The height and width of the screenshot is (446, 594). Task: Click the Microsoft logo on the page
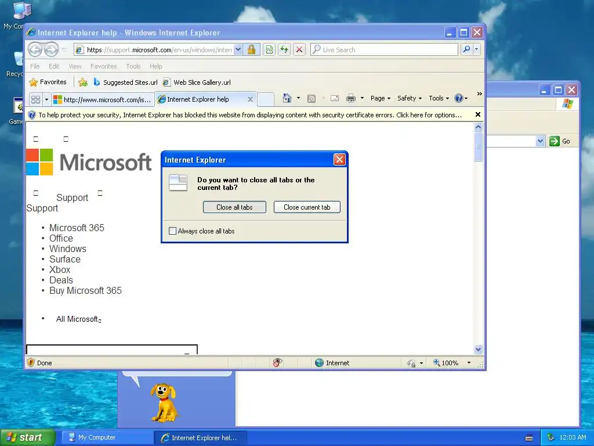89,162
